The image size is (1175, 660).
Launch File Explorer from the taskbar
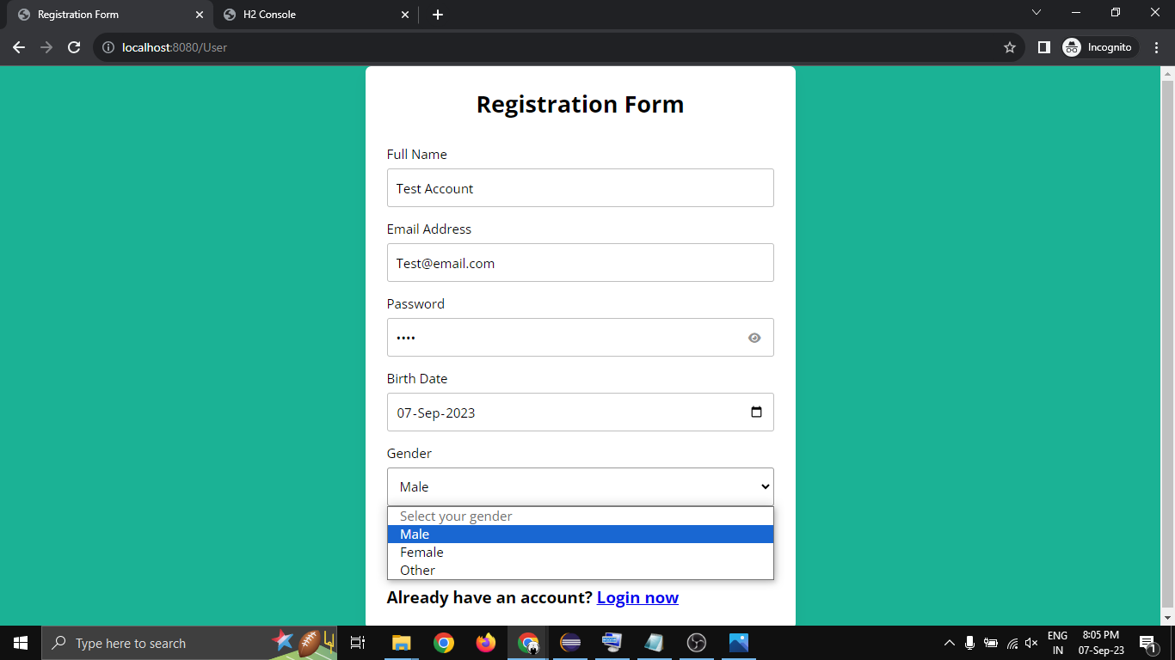pos(401,643)
